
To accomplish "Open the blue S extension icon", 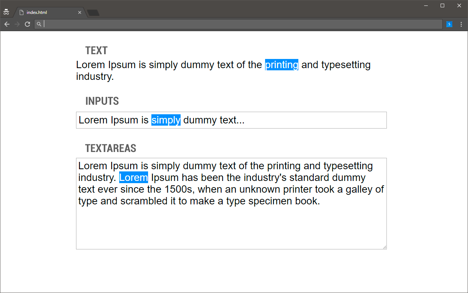I will (x=449, y=24).
